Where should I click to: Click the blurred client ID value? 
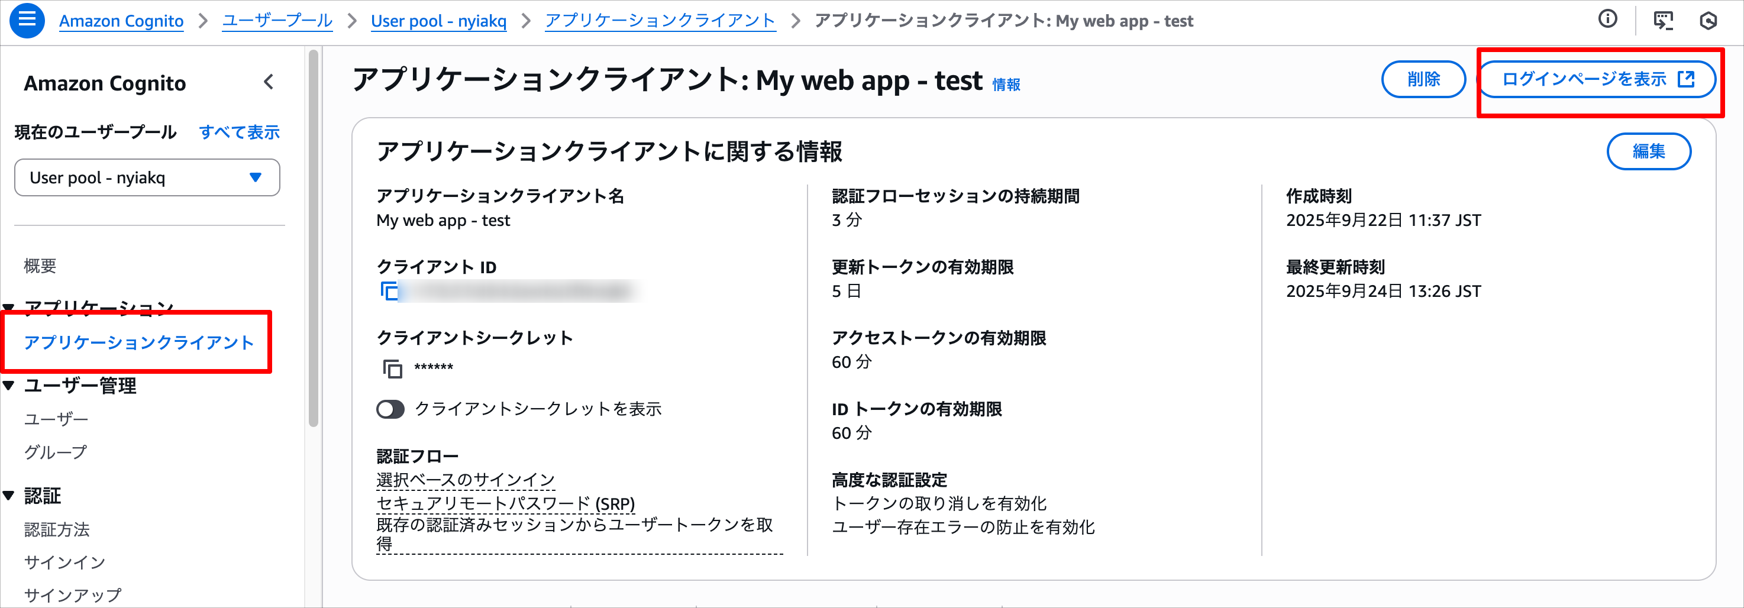pos(521,291)
